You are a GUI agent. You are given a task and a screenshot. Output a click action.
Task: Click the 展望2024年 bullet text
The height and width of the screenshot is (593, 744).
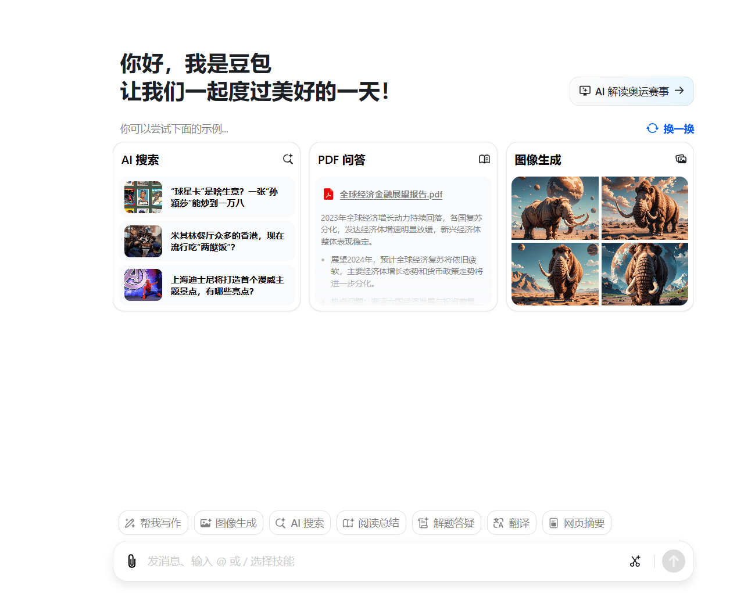(407, 271)
